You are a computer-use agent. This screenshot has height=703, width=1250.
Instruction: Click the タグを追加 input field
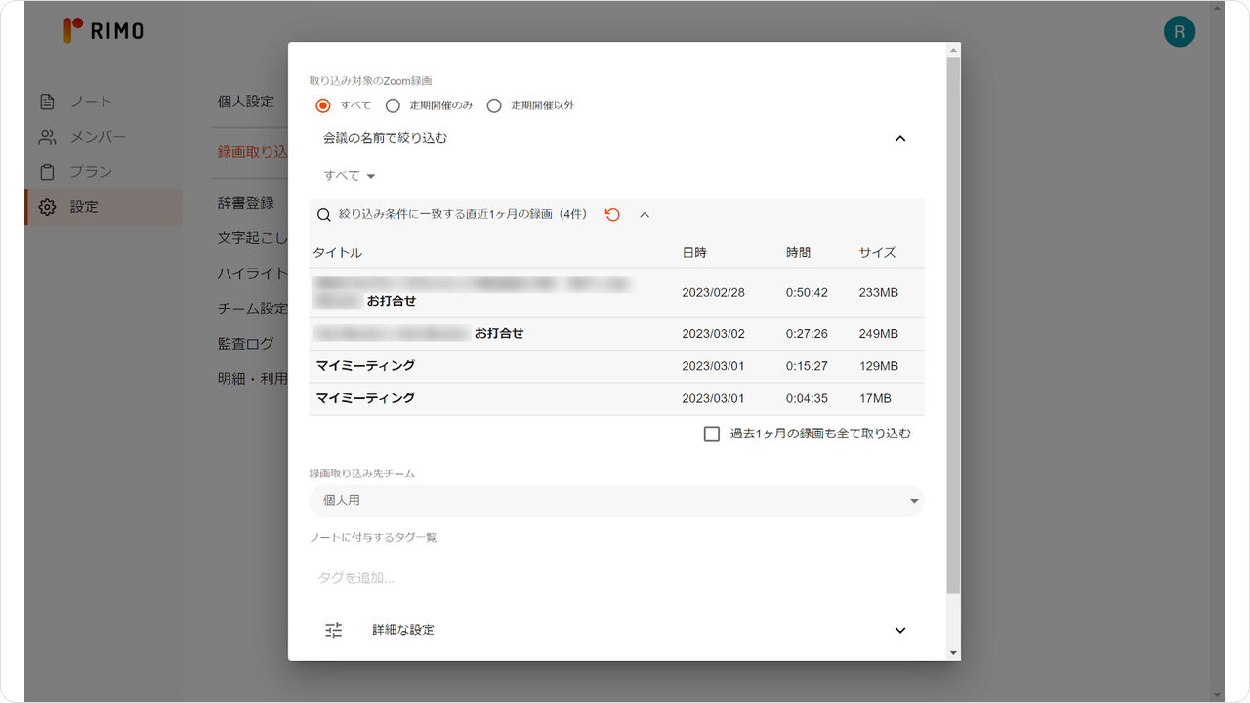click(616, 578)
